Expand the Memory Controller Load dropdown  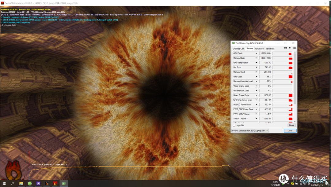pyautogui.click(x=257, y=81)
